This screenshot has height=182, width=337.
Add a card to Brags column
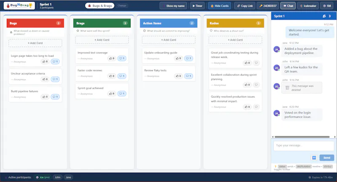point(102,40)
